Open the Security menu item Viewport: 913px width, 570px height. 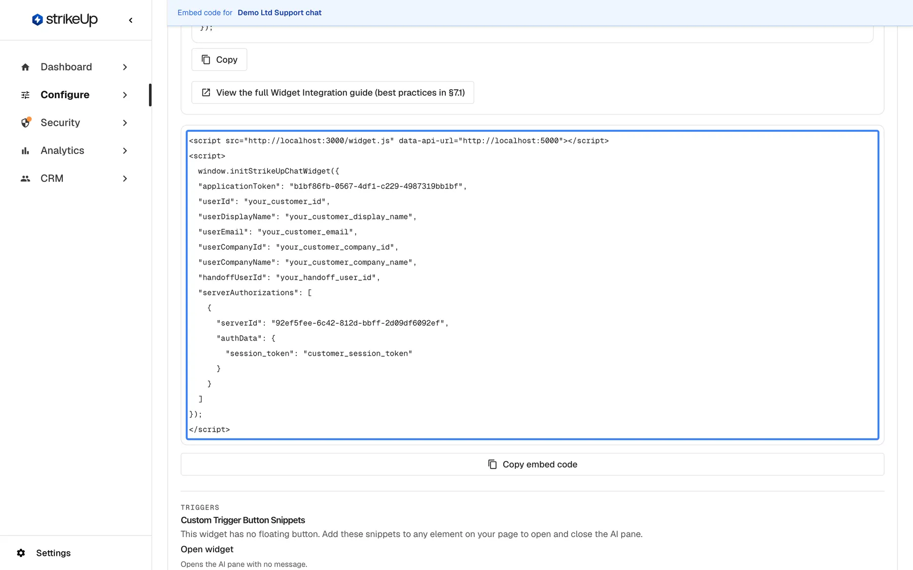(x=75, y=123)
